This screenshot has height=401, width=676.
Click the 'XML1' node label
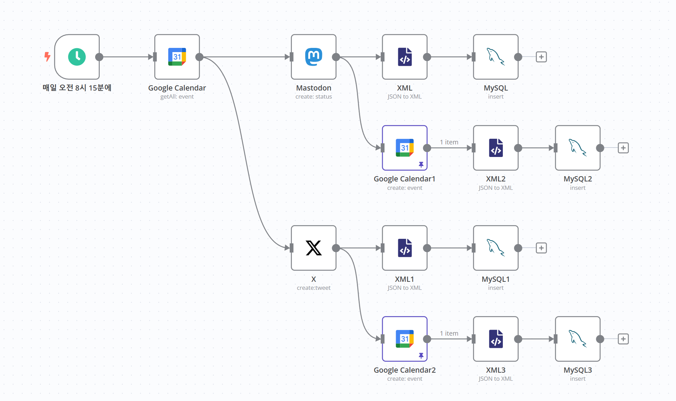pyautogui.click(x=405, y=279)
